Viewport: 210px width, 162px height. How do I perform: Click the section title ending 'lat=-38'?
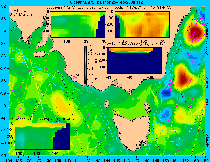(x=78, y=8)
